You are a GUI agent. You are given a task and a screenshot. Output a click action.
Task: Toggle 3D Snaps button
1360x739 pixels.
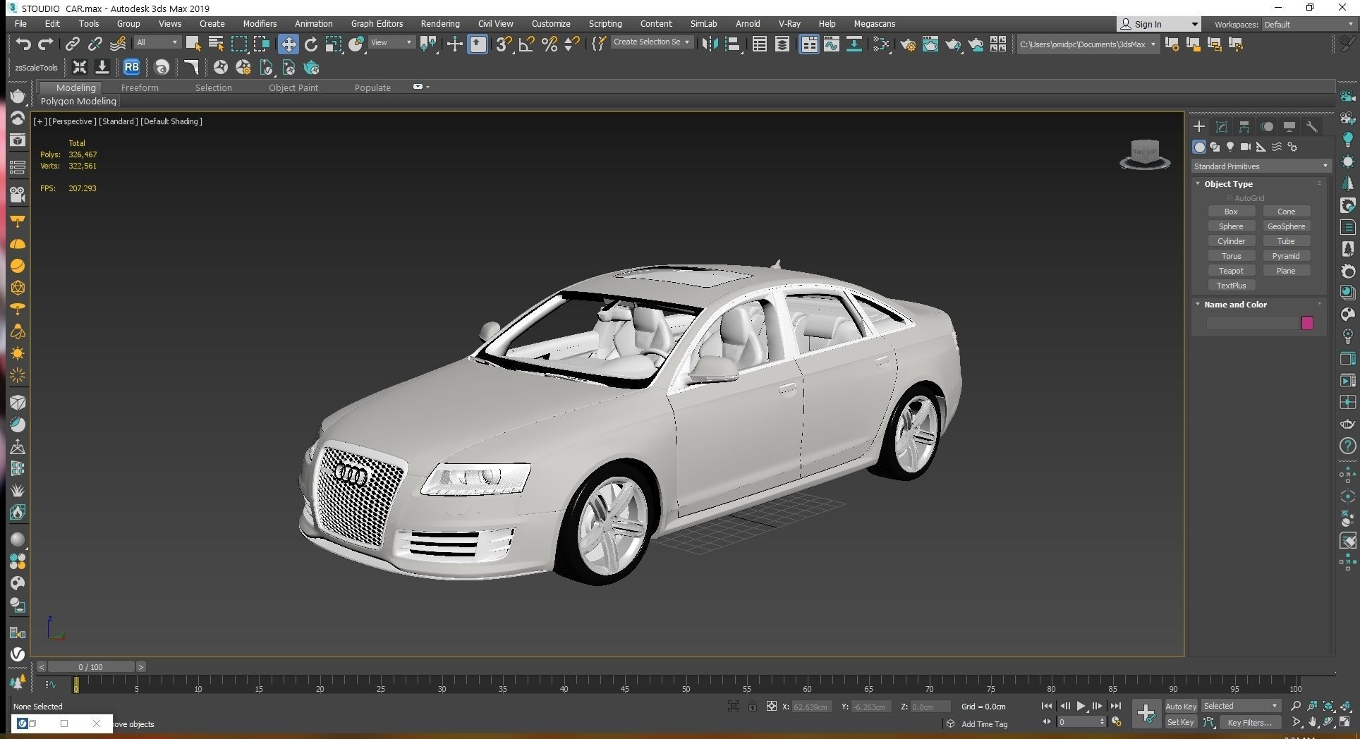[503, 44]
